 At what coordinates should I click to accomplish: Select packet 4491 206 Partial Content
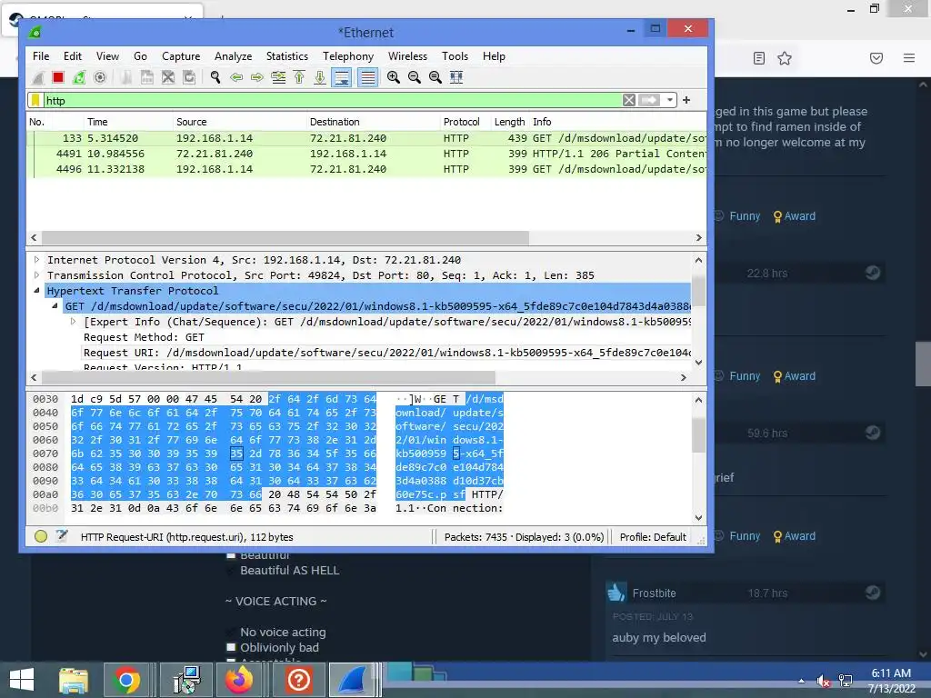click(x=366, y=154)
